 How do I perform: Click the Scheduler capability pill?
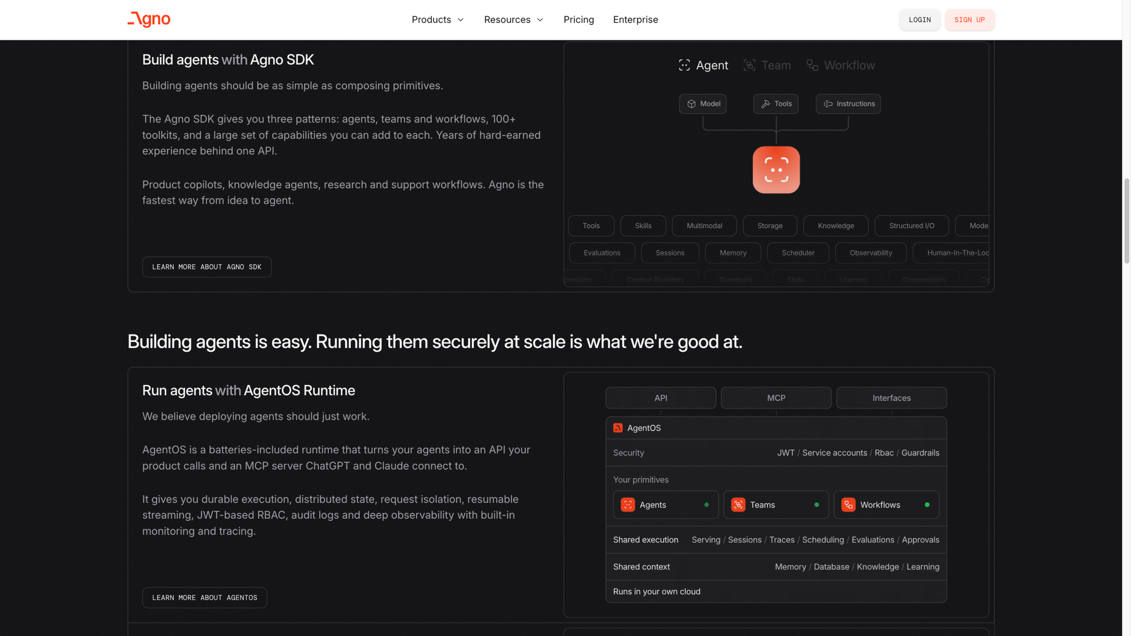click(798, 253)
